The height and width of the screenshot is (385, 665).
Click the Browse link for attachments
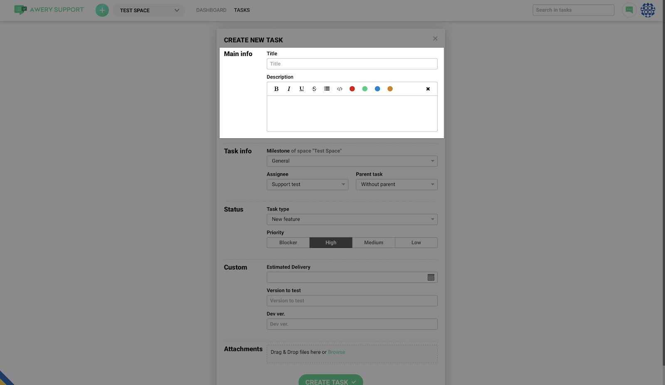pos(336,352)
